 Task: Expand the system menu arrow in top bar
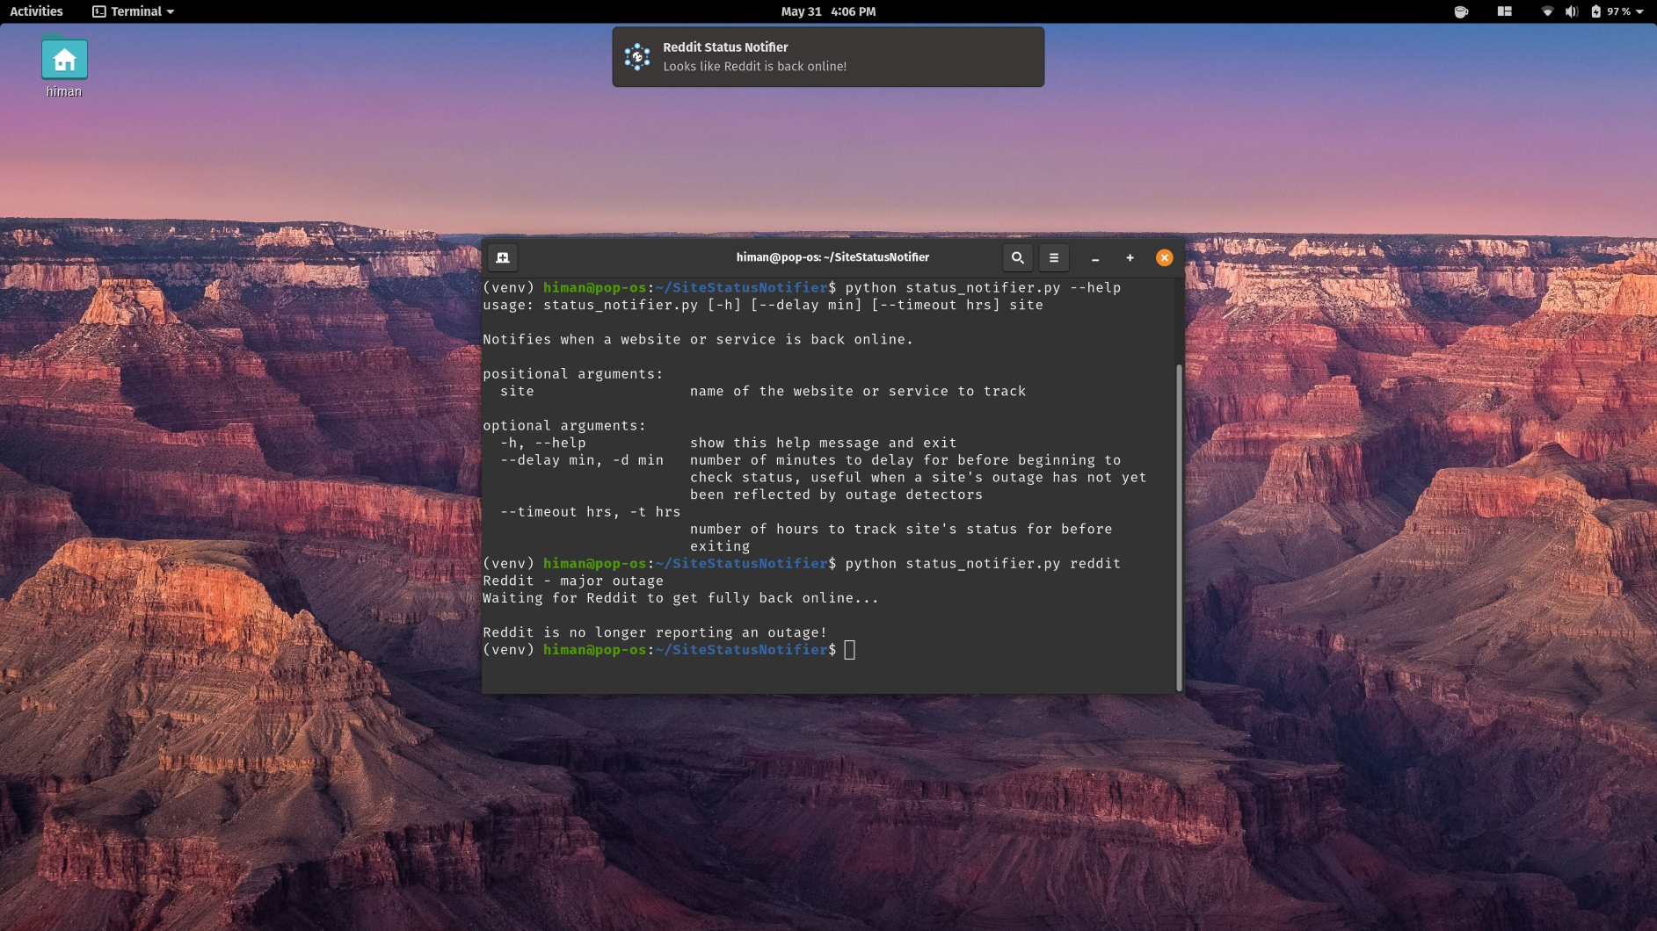[x=1640, y=12]
